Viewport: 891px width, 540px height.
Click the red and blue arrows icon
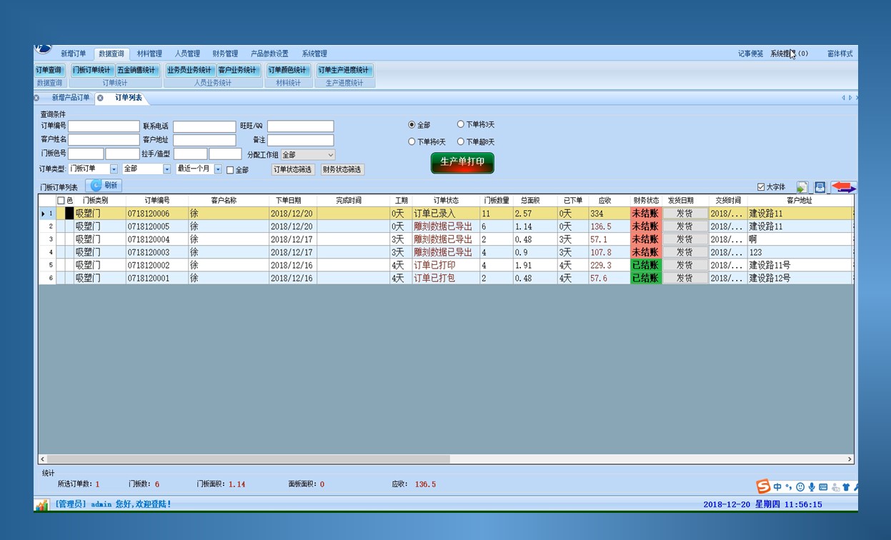(x=843, y=187)
